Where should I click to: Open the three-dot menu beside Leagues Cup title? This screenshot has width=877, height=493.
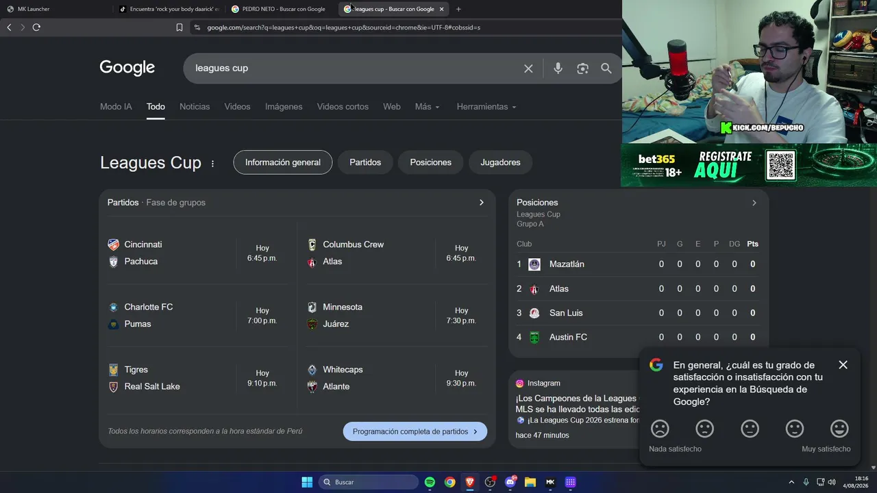212,164
